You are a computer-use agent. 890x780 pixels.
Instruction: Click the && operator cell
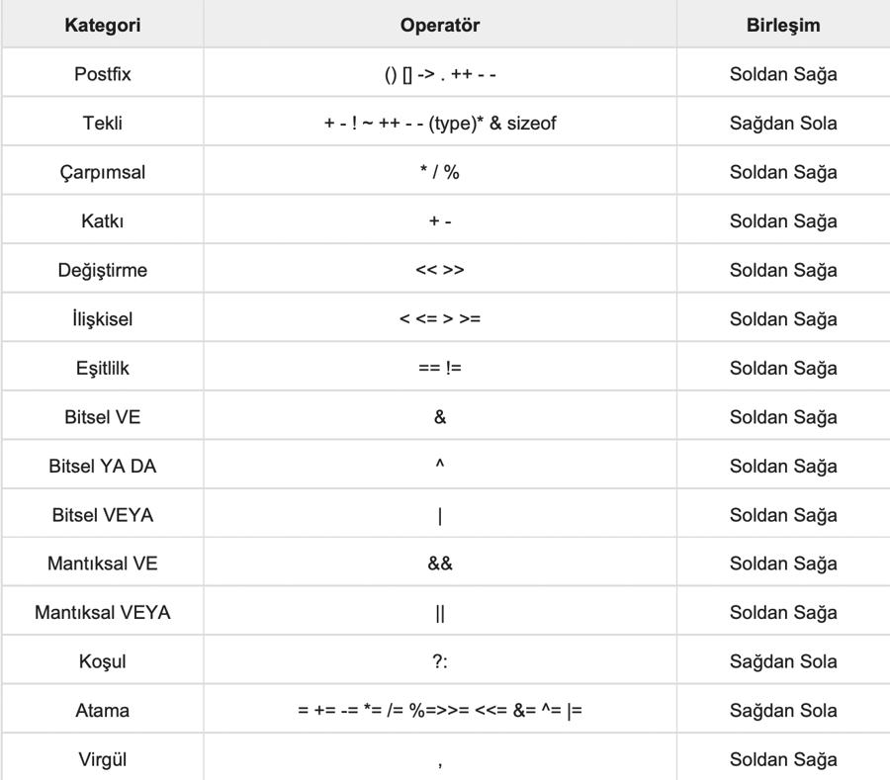[439, 563]
